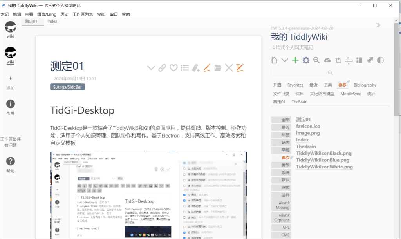Click the rocket icon in sidebar toolbar
Screen dimensions: 401x239
370,60
